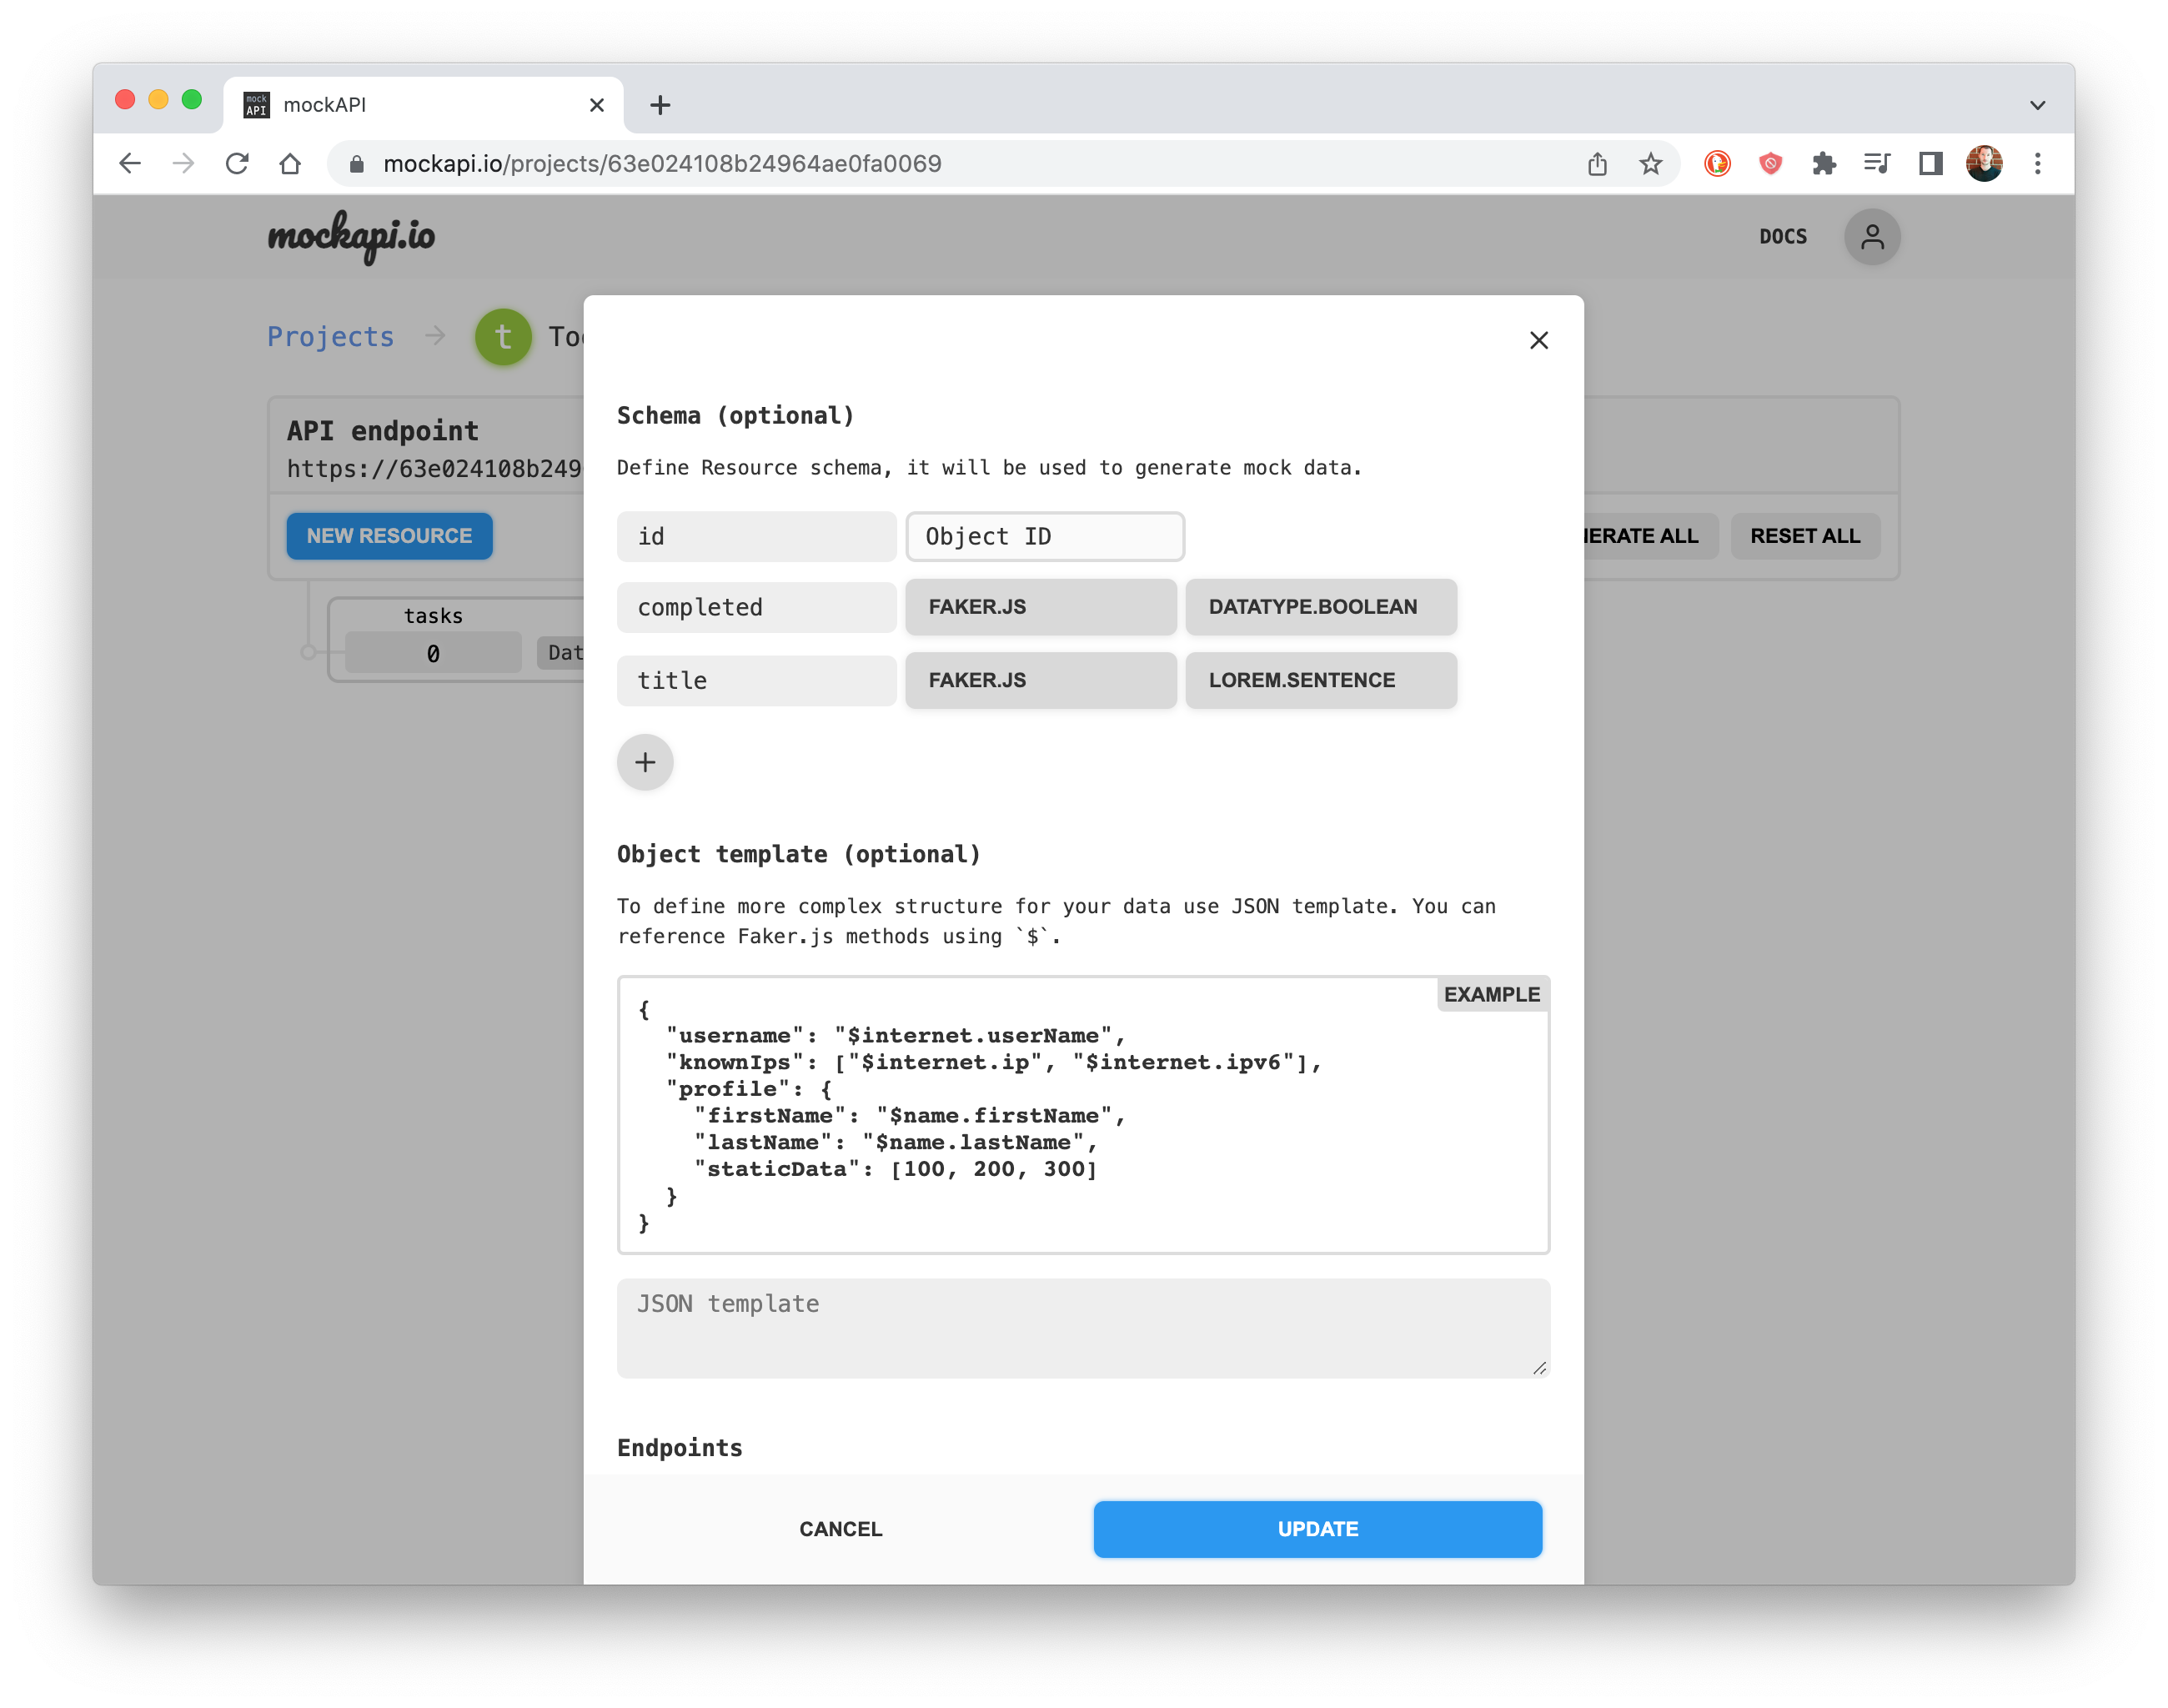Edit the id field name
The height and width of the screenshot is (1708, 2168).
click(756, 537)
